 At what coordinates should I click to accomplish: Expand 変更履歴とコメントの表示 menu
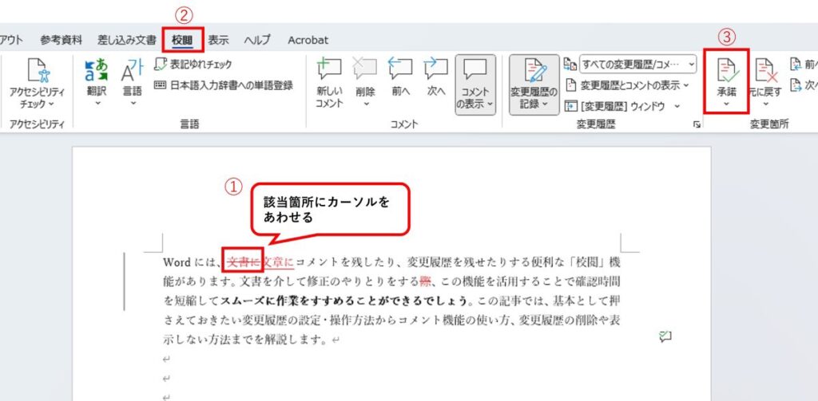coord(627,85)
